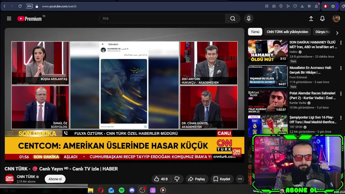The width and height of the screenshot is (345, 194).
Task: Open the red hand extension icon
Action: pyautogui.click(x=325, y=6)
